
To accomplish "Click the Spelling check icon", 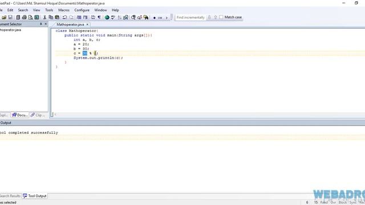I will tap(113, 18).
